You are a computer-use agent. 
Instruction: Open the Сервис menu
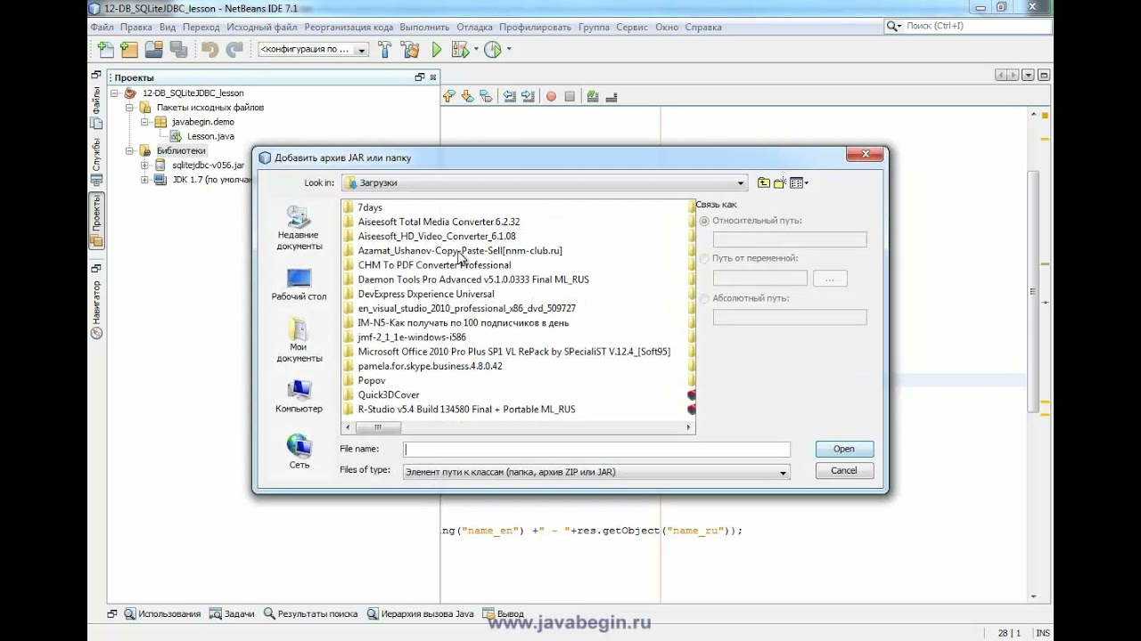click(x=632, y=27)
